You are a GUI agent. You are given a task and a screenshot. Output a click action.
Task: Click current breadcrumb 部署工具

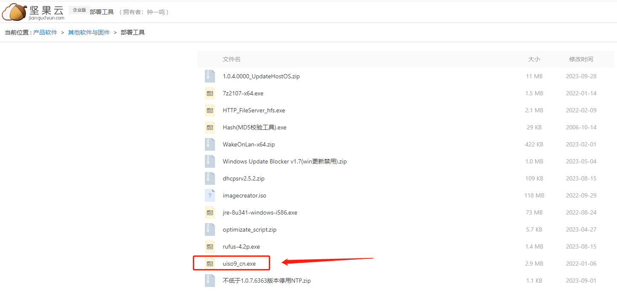pyautogui.click(x=133, y=32)
